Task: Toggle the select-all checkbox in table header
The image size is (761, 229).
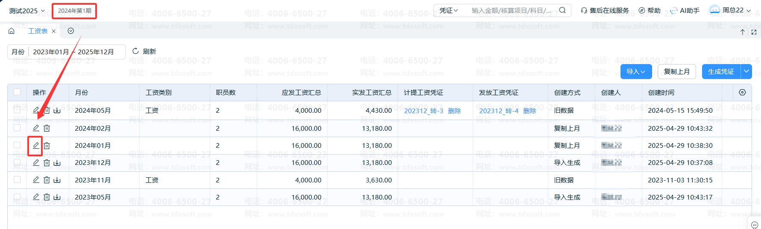Action: click(17, 92)
